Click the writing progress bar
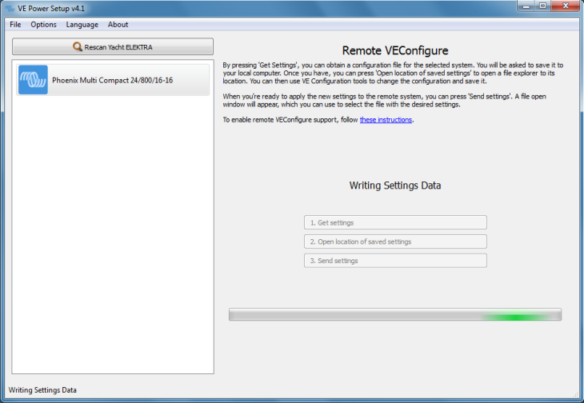584x403 pixels. [395, 315]
